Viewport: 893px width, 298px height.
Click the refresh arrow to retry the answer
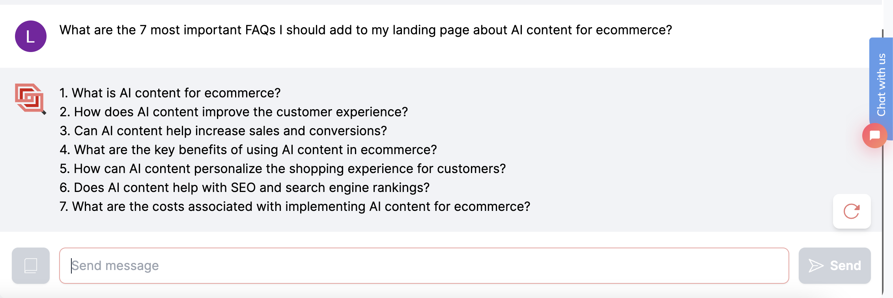852,211
